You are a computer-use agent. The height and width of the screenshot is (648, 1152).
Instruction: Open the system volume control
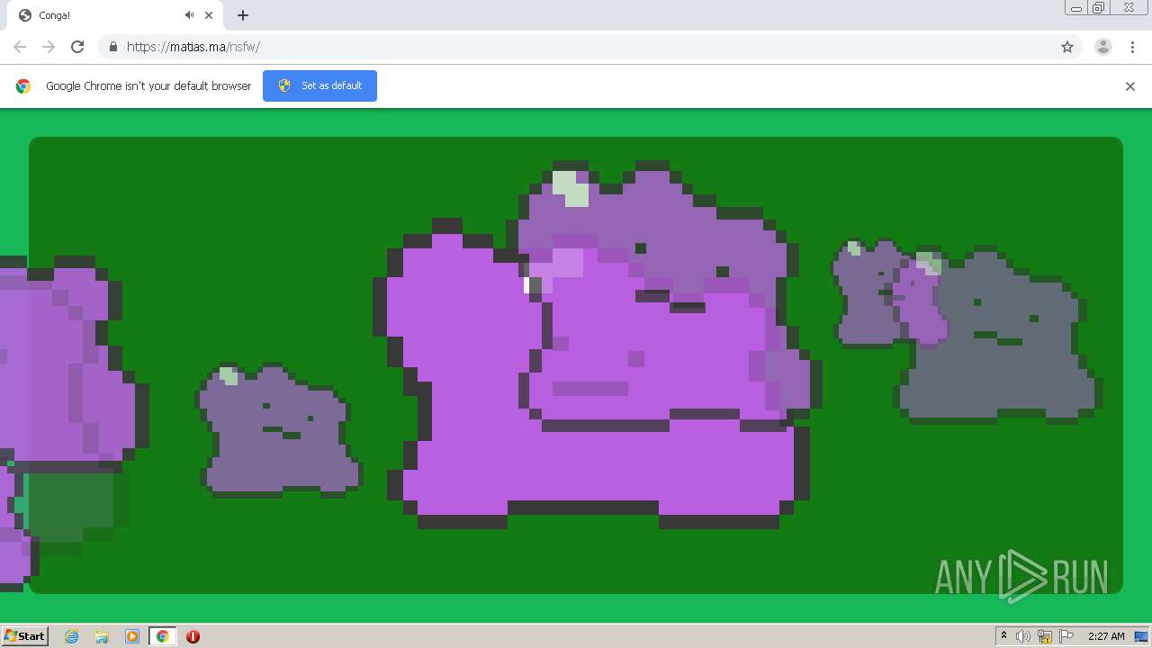(1023, 636)
